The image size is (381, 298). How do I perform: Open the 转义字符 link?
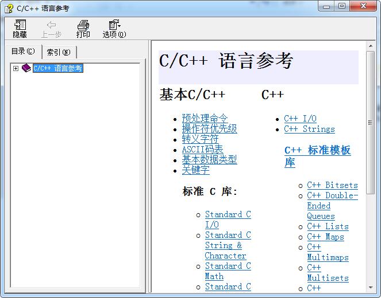pyautogui.click(x=200, y=139)
